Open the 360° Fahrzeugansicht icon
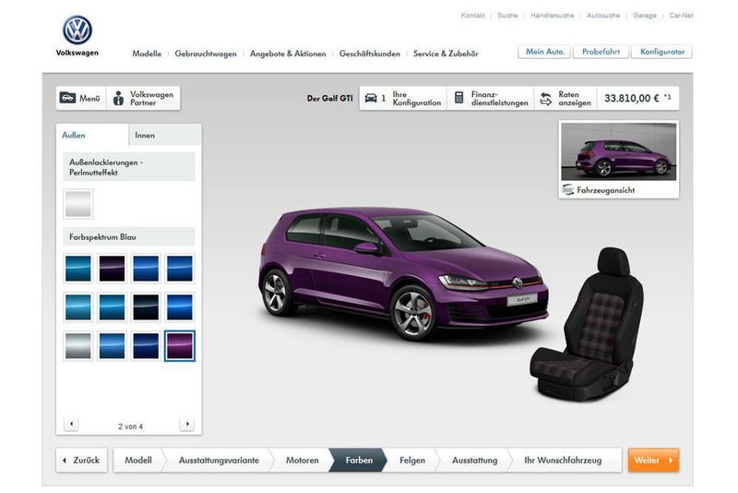738x493 pixels. 567,190
